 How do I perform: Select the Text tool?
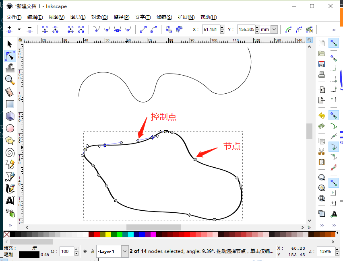point(10,200)
